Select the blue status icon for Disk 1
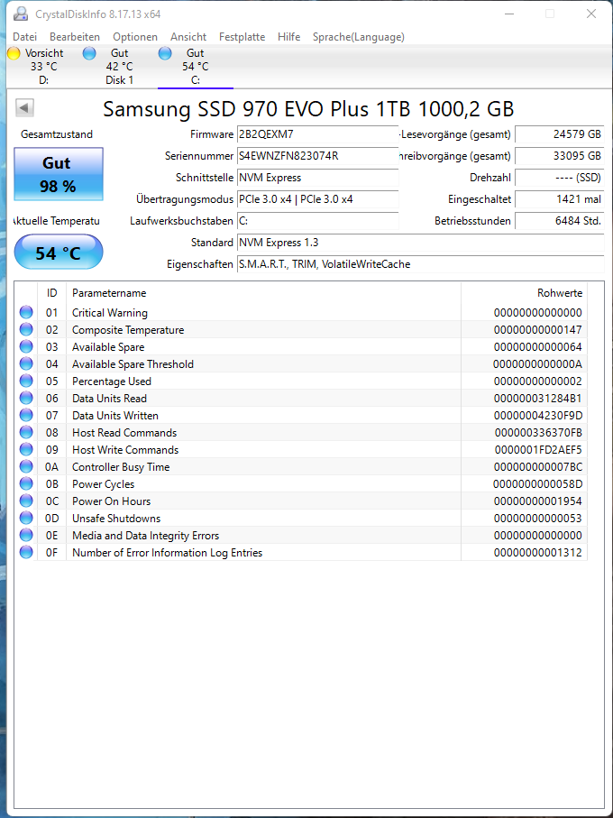The image size is (613, 818). click(89, 53)
